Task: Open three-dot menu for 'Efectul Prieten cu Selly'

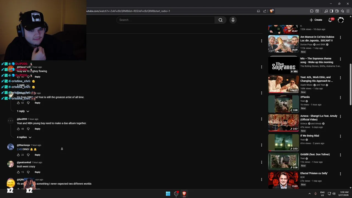Action: [x=340, y=174]
